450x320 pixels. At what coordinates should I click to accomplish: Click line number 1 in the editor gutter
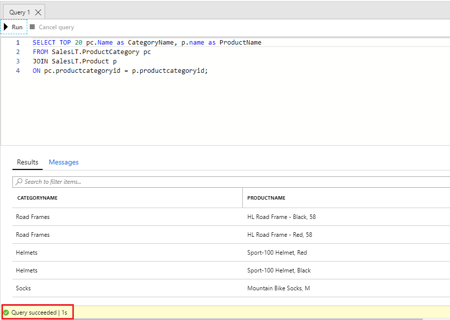click(x=18, y=42)
